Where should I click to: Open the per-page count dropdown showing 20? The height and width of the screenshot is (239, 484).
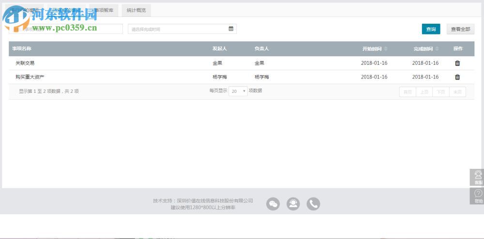(238, 91)
